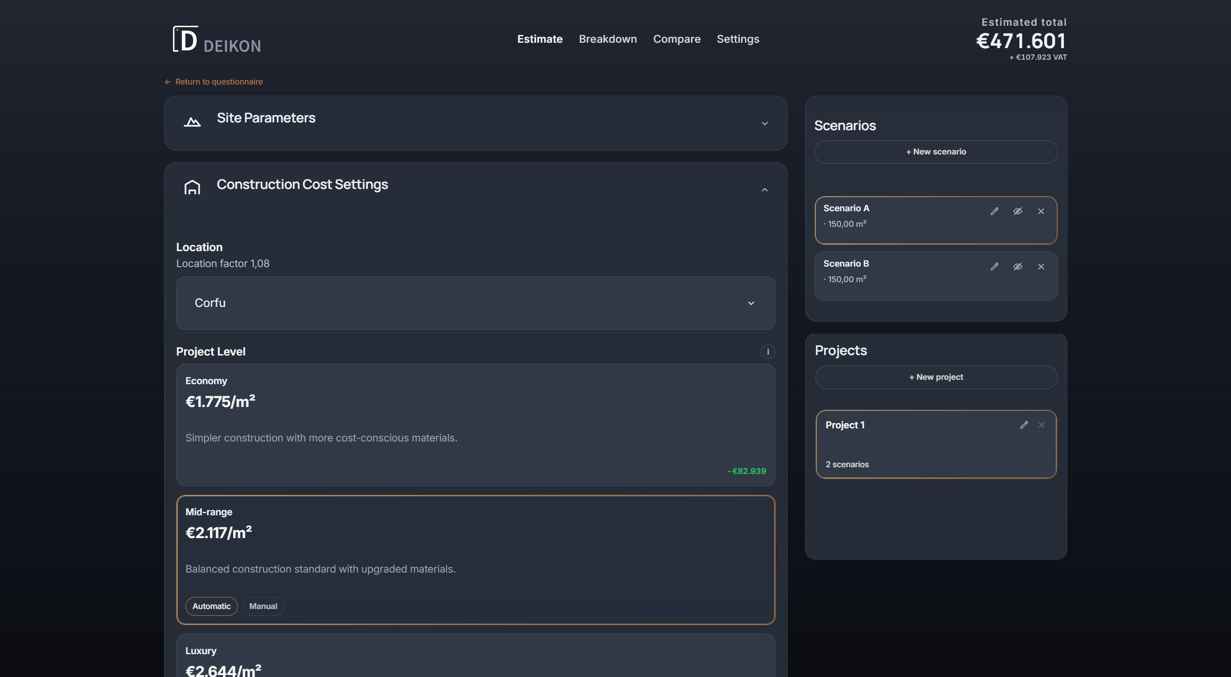Screen dimensions: 1231x677
Task: Click the Construction Cost Settings house icon
Action: [x=192, y=187]
